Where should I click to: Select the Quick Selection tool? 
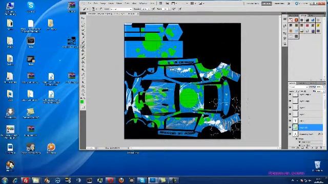(83, 30)
